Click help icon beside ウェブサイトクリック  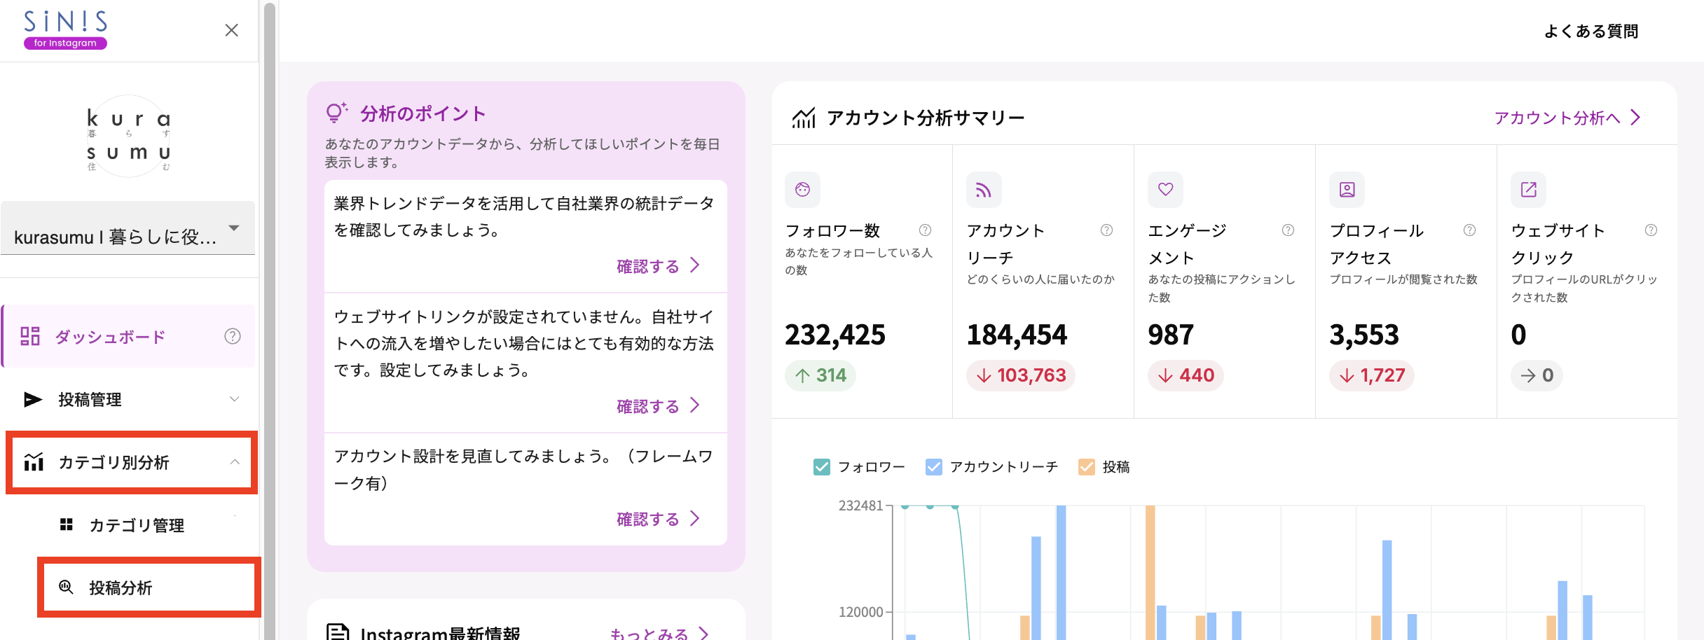pos(1651,230)
